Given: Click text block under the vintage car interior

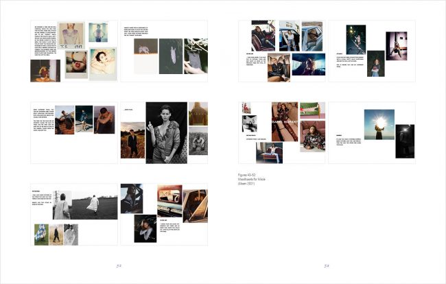Looking at the screenshot, I should point(169,226).
